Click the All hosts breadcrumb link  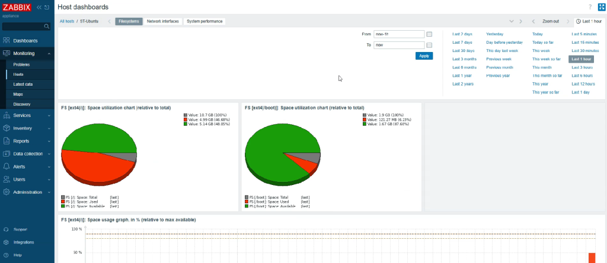(66, 21)
